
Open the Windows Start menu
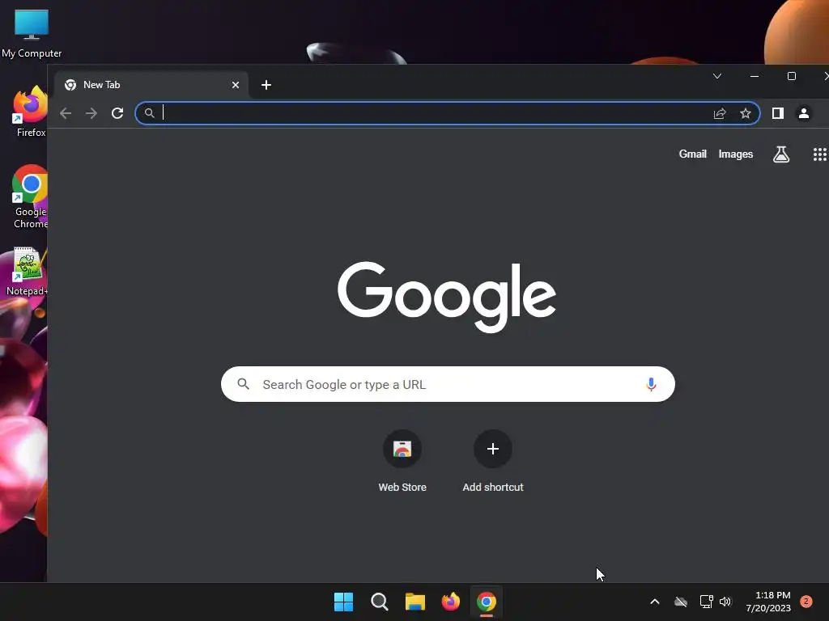pos(343,602)
